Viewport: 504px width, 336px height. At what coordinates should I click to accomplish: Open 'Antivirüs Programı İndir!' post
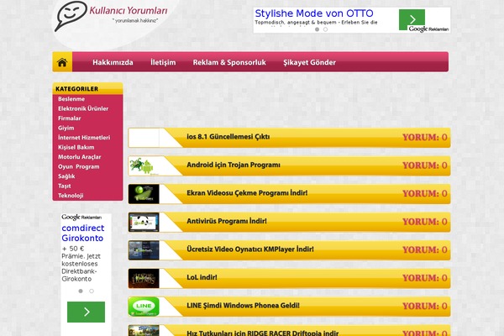click(x=227, y=221)
